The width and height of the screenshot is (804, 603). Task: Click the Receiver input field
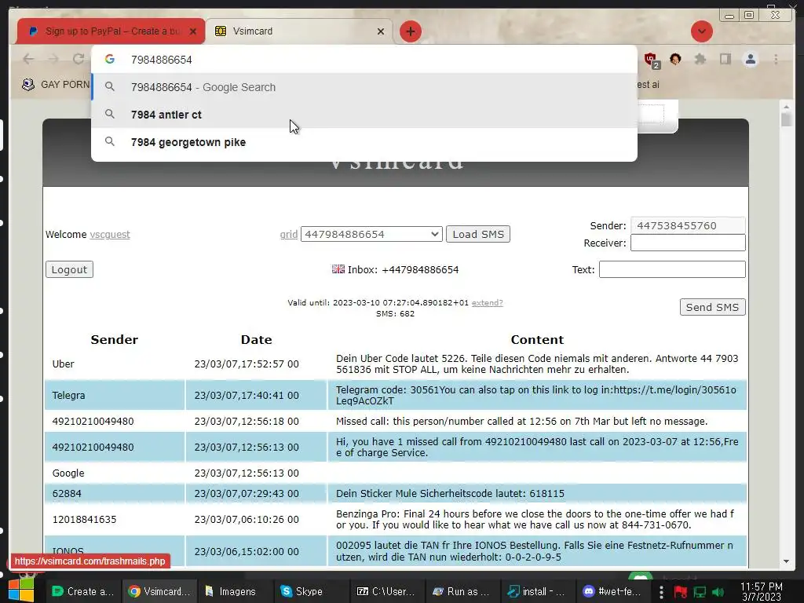point(688,243)
